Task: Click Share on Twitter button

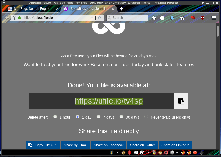Action: tap(143, 145)
